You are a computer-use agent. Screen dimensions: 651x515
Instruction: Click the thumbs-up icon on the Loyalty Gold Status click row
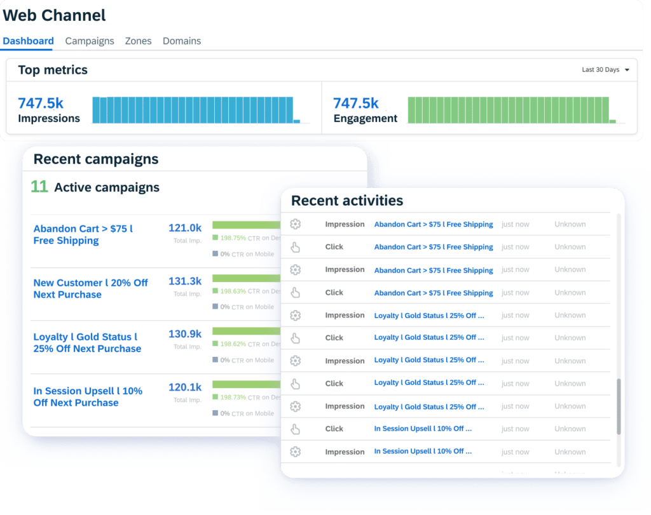(x=294, y=338)
